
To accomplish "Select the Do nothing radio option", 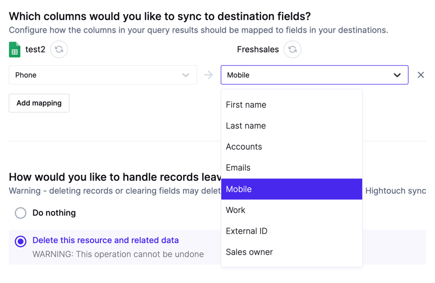I will (x=20, y=213).
